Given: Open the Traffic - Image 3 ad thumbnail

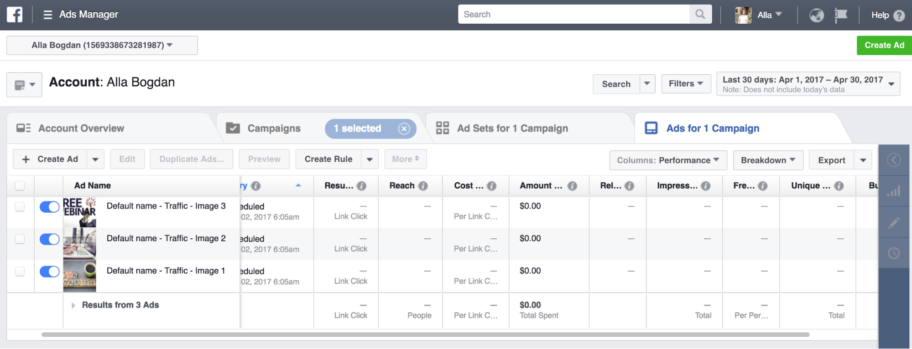Looking at the screenshot, I should tap(79, 212).
